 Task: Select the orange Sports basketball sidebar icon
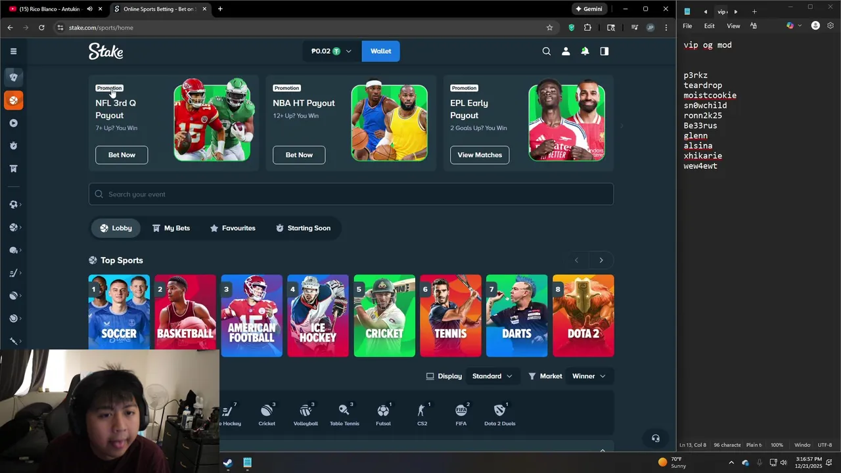click(x=13, y=100)
